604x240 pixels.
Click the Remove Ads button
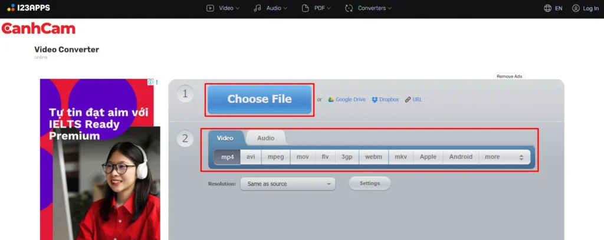[x=509, y=76]
